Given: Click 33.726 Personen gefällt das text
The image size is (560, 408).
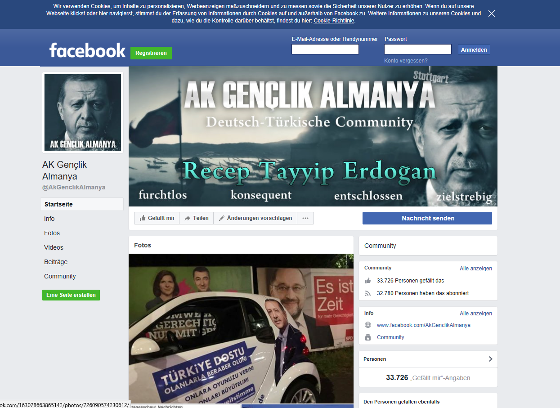Looking at the screenshot, I should pyautogui.click(x=410, y=281).
